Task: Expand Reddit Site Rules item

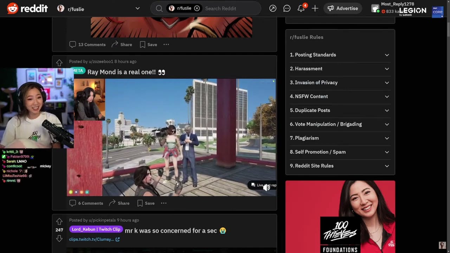Action: [x=340, y=166]
